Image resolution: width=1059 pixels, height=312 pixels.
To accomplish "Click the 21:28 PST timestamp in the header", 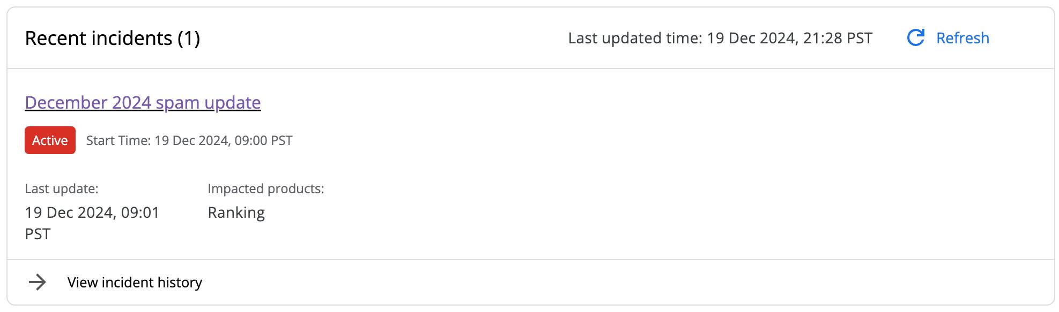I will click(x=838, y=38).
